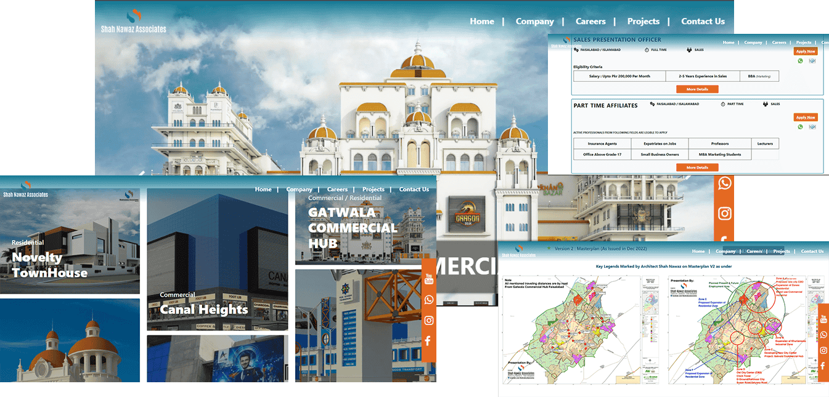829x397 pixels.
Task: Click location pin icon in Part Time Affiliates row
Action: [652, 104]
